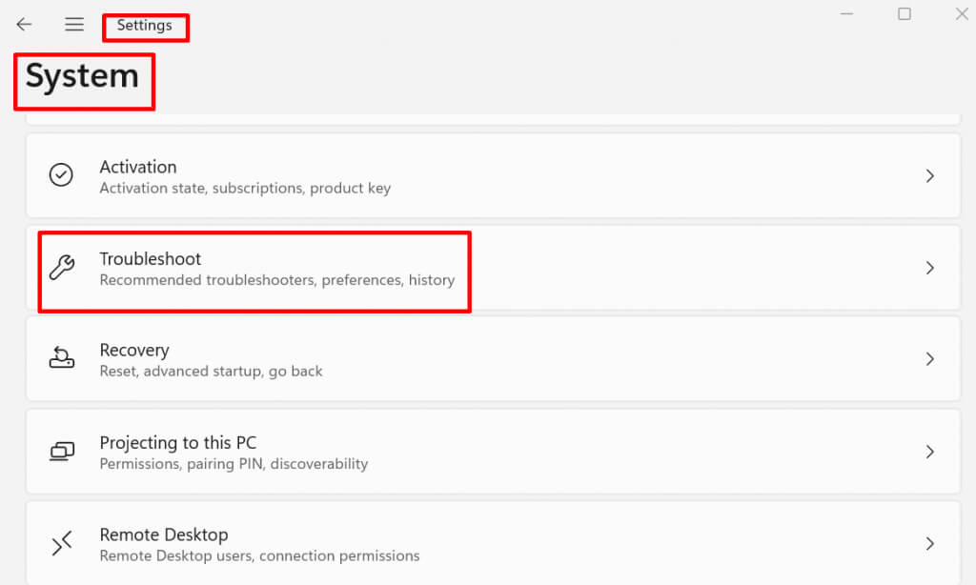The height and width of the screenshot is (585, 976).
Task: Click the Projecting to this PC icon
Action: point(61,452)
